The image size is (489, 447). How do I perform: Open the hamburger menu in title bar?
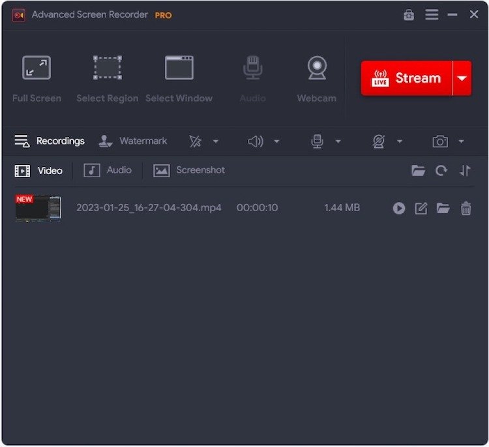[432, 14]
